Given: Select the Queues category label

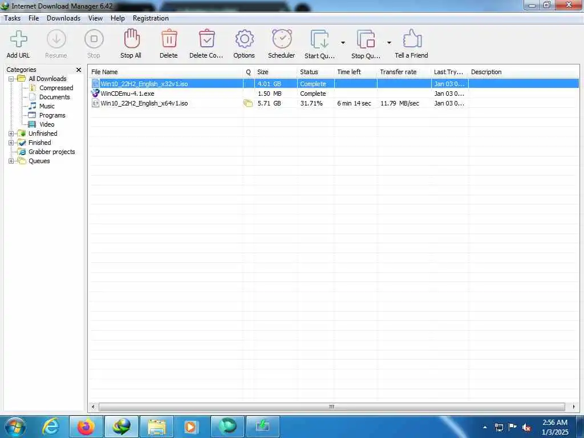Looking at the screenshot, I should [39, 161].
